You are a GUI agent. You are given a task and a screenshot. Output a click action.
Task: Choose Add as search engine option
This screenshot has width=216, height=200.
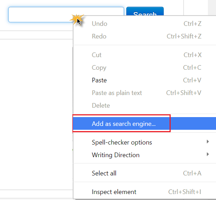(144, 124)
